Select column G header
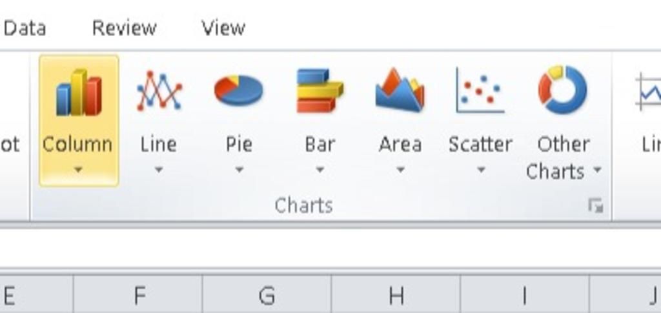Screen dimensions: 661x313 click(267, 295)
